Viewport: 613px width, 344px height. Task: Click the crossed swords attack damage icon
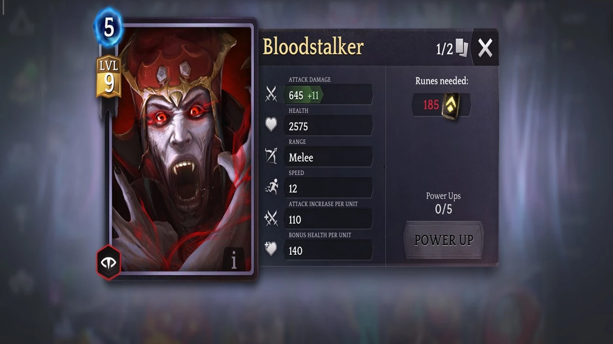pos(271,95)
